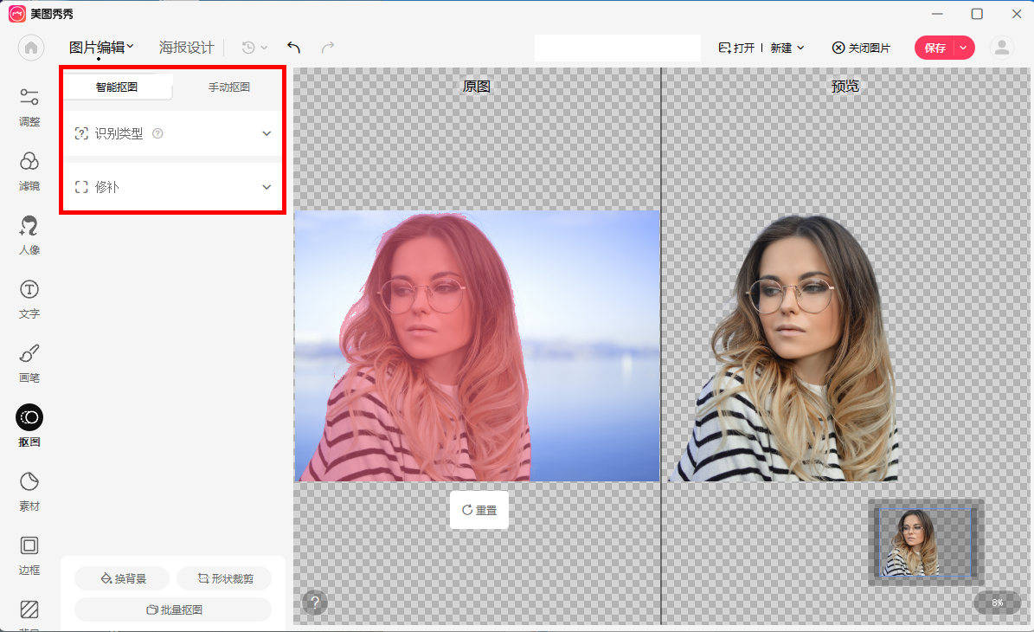1034x632 pixels.
Task: Switch to the 手动抠图 tab
Action: pyautogui.click(x=228, y=87)
